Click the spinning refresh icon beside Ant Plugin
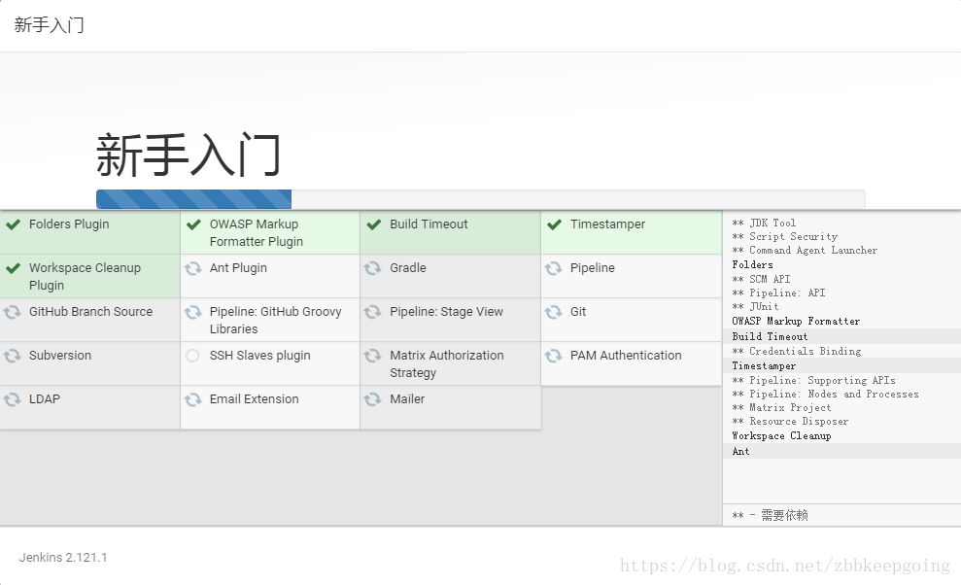The image size is (961, 585). tap(193, 268)
